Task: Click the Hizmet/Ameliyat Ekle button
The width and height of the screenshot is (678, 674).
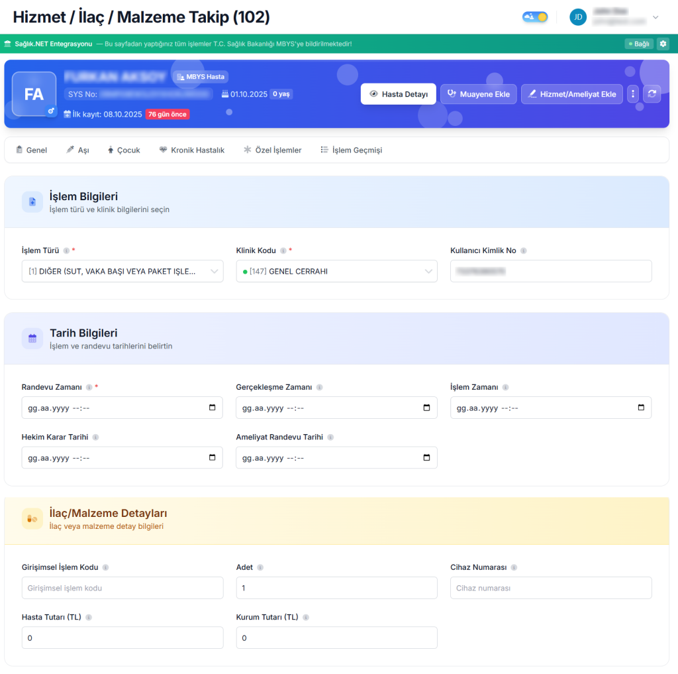Action: pyautogui.click(x=571, y=94)
